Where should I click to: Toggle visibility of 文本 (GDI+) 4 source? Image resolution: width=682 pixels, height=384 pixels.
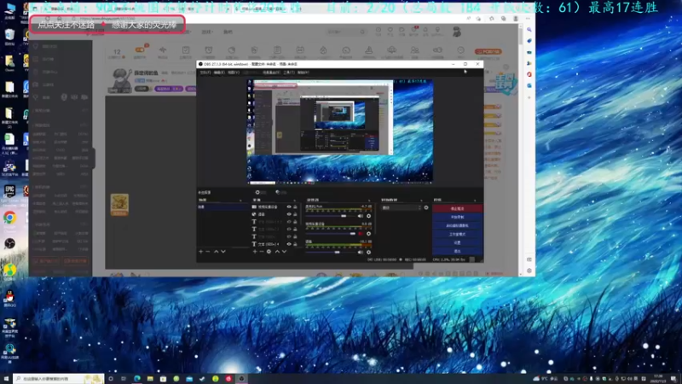pos(289,244)
